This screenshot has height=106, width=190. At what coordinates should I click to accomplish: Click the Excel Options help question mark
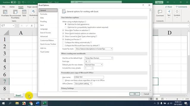(143, 5)
